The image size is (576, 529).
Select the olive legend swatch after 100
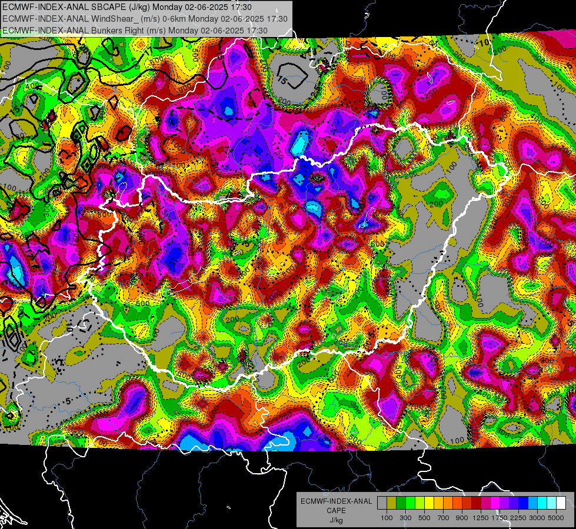coord(392,503)
